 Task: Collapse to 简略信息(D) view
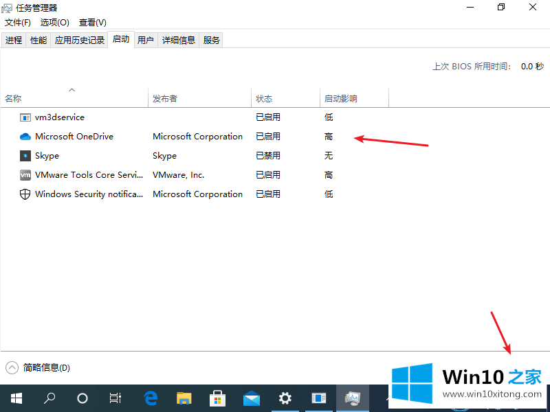click(x=38, y=367)
